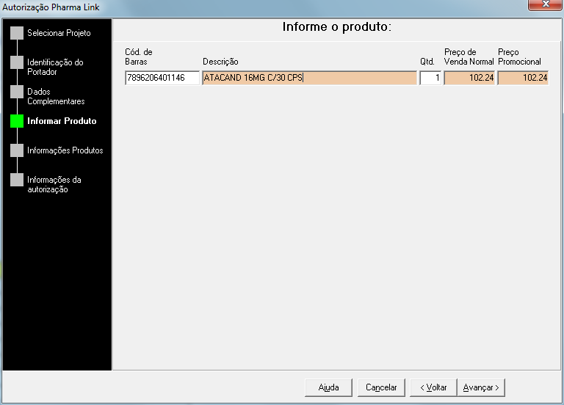Go back using the Voltar button

[x=433, y=387]
